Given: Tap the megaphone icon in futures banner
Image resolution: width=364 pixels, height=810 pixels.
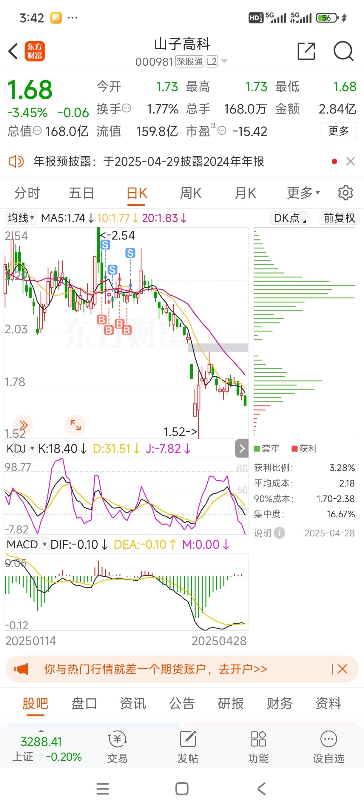Looking at the screenshot, I should tap(21, 669).
